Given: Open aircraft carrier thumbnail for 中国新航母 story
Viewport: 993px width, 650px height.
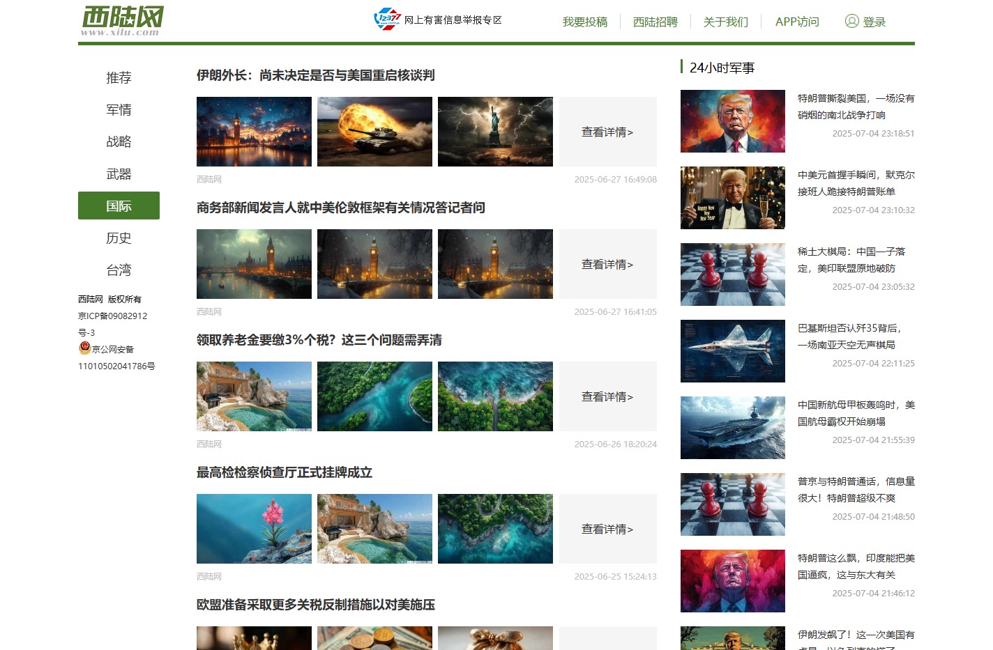Looking at the screenshot, I should [x=733, y=428].
